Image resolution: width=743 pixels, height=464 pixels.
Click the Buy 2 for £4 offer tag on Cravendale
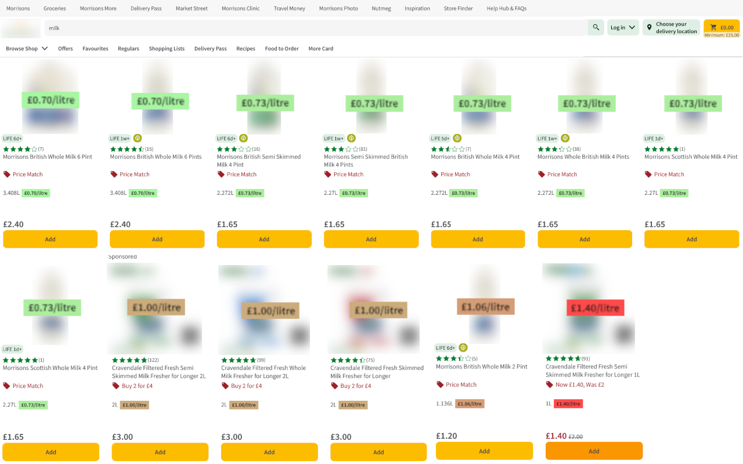[x=138, y=385]
